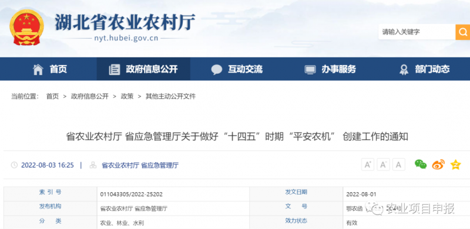The width and height of the screenshot is (470, 229).
Task: Click the orange search magnifier button
Action: [463, 32]
